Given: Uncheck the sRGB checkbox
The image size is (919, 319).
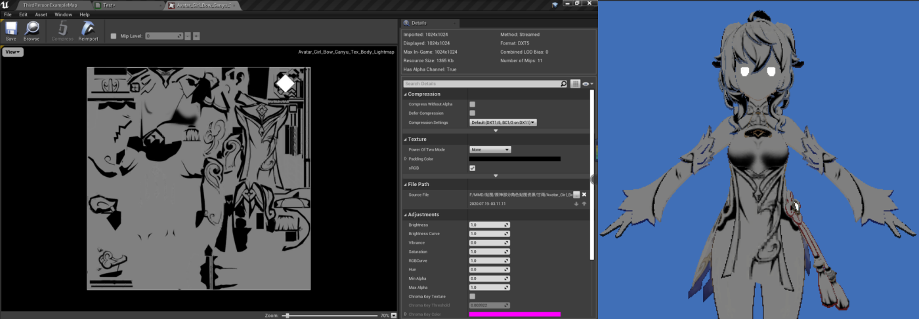Looking at the screenshot, I should pos(472,168).
